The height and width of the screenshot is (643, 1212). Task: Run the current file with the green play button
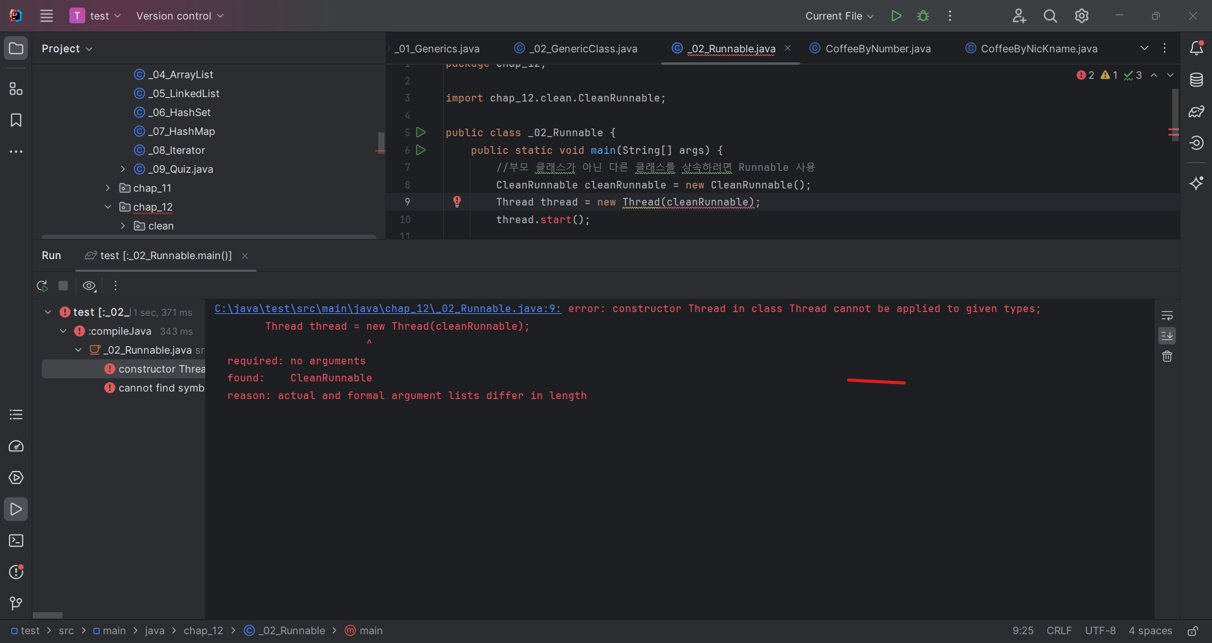pyautogui.click(x=896, y=16)
